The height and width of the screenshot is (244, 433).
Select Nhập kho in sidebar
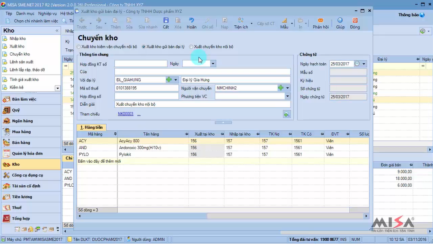18,39
